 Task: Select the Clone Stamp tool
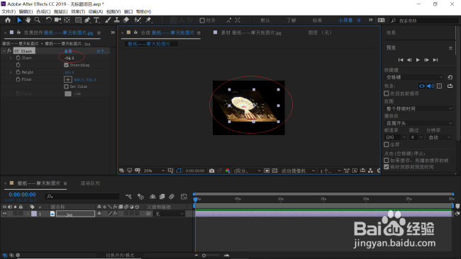point(117,20)
